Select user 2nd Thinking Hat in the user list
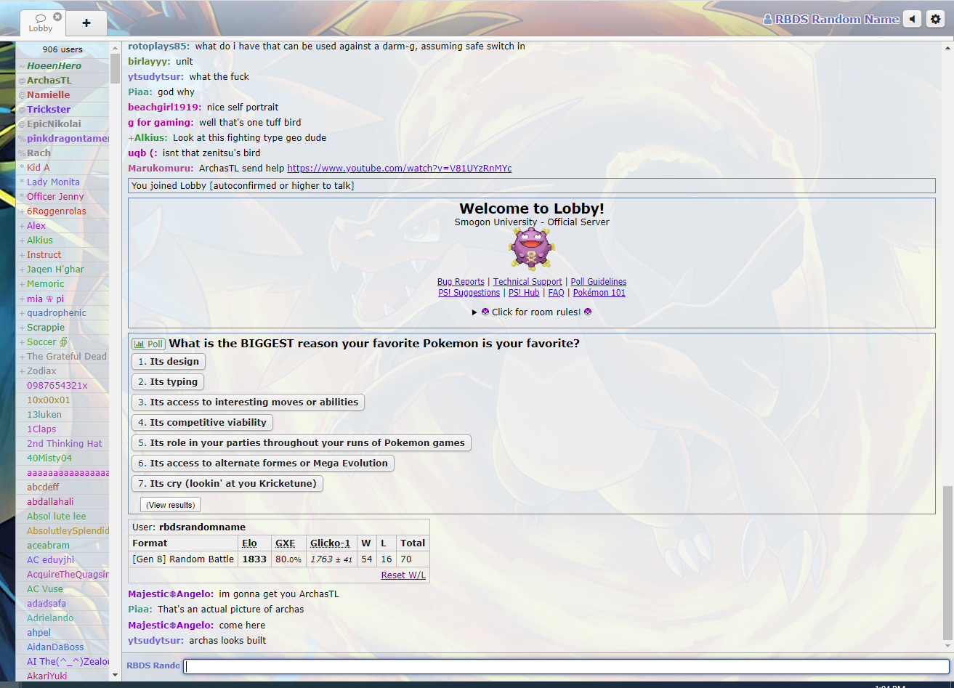The width and height of the screenshot is (954, 688). pos(62,444)
